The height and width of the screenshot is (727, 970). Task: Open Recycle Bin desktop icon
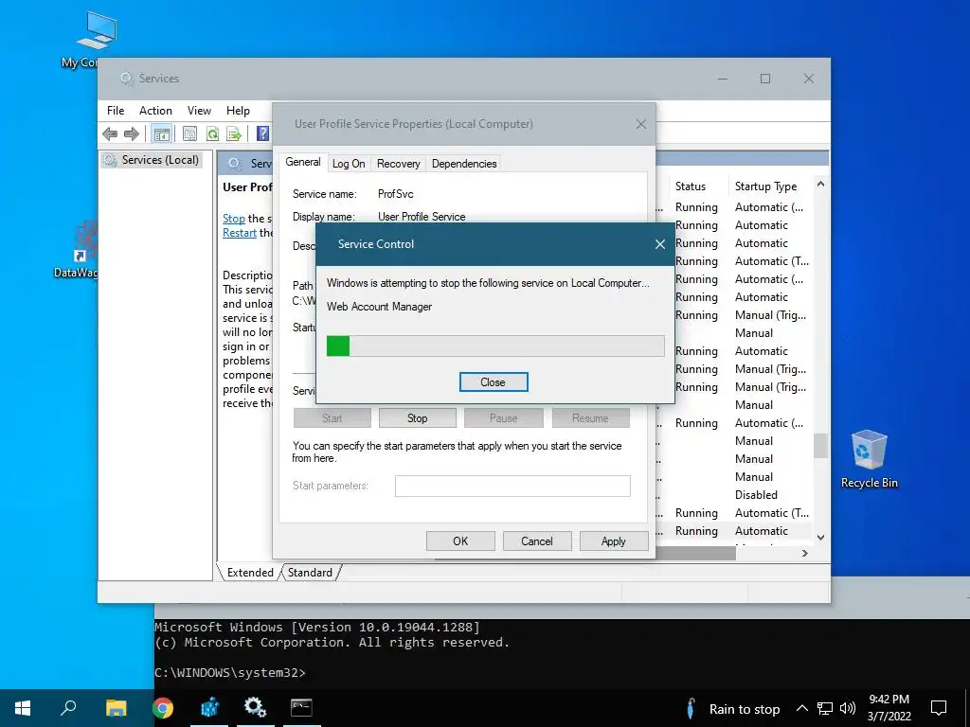870,459
